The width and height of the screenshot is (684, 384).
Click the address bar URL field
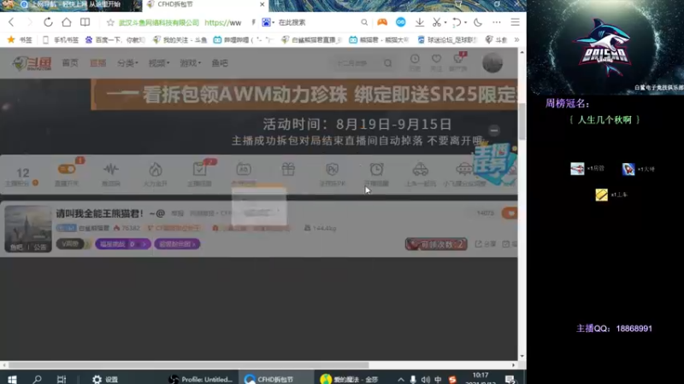coord(223,23)
